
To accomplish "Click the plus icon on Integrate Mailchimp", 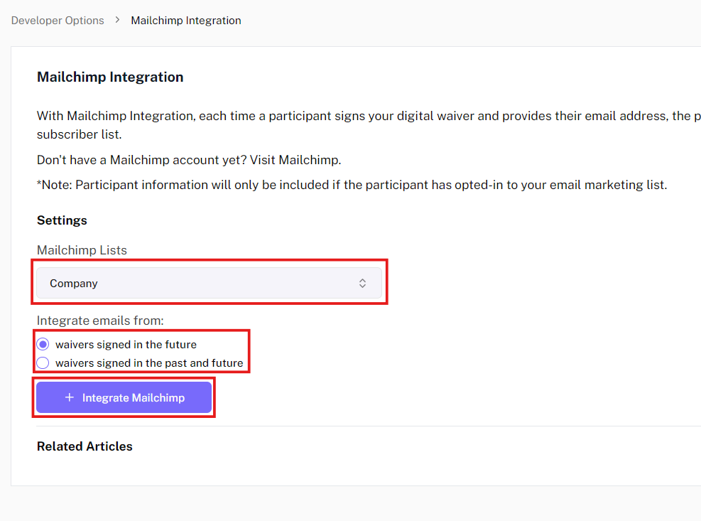I will click(x=70, y=398).
